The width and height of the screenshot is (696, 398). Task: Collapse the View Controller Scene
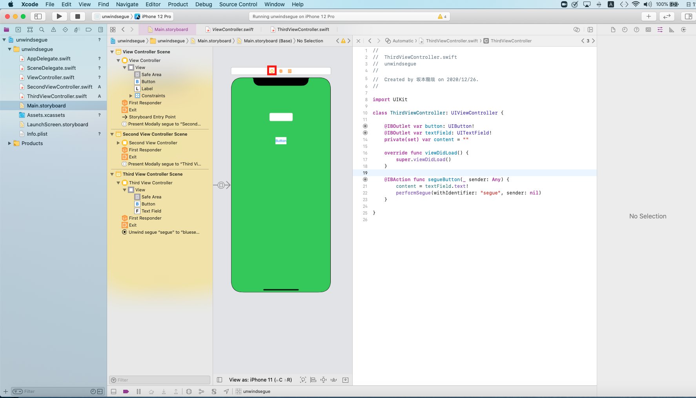[112, 52]
